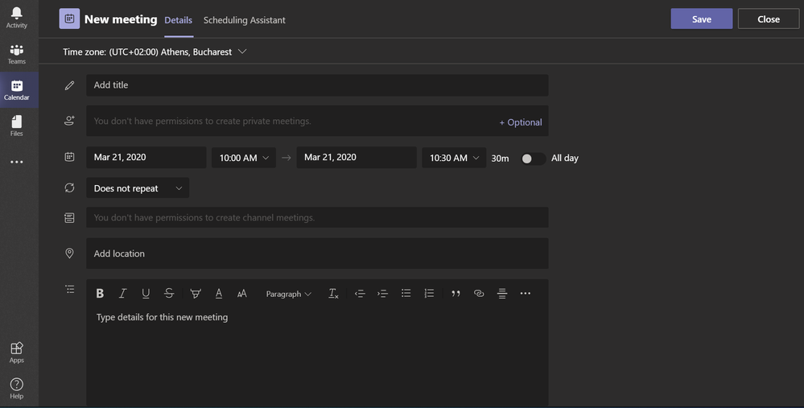Image resolution: width=804 pixels, height=408 pixels.
Task: Insert a quote block
Action: tap(456, 293)
